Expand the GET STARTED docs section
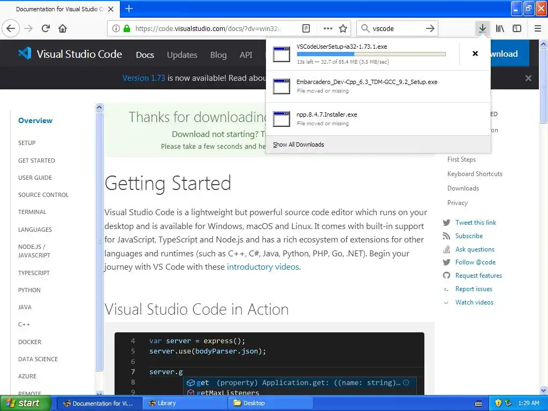Image resolution: width=548 pixels, height=411 pixels. [x=37, y=161]
